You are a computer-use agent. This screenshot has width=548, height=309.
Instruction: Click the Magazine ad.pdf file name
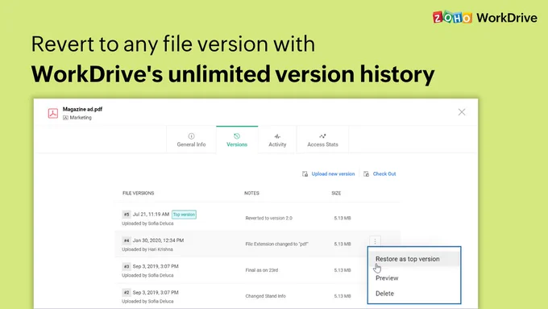coord(82,109)
